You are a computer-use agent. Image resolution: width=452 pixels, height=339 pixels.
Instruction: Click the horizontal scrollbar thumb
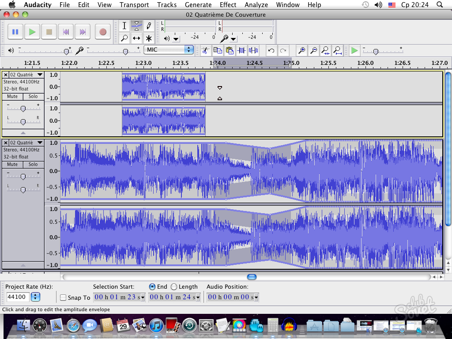coord(252,277)
